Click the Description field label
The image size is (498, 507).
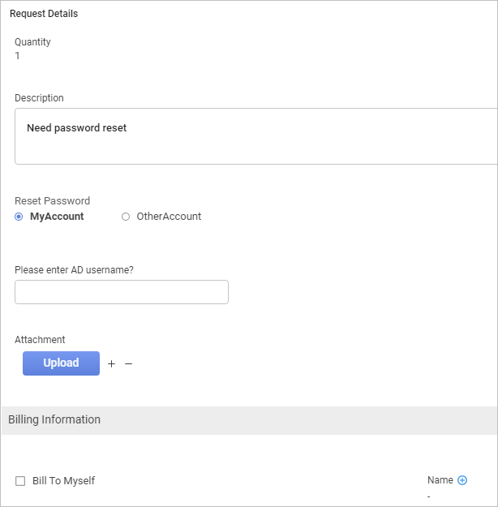point(39,98)
